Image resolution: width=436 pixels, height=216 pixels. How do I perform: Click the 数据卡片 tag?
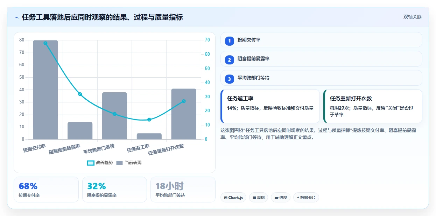[x=306, y=198]
